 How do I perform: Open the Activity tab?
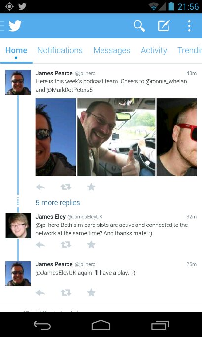154,50
